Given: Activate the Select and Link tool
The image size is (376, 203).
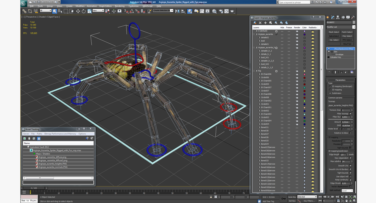Looking at the screenshot, I should (x=24, y=11).
